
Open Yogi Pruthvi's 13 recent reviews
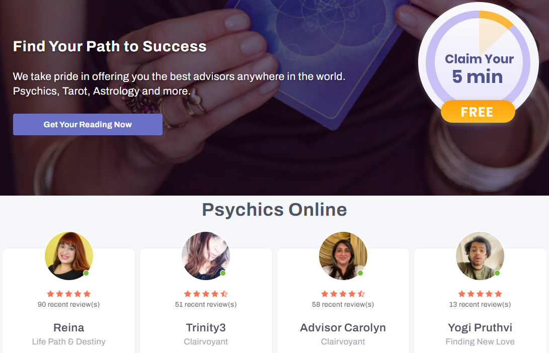[x=480, y=304]
